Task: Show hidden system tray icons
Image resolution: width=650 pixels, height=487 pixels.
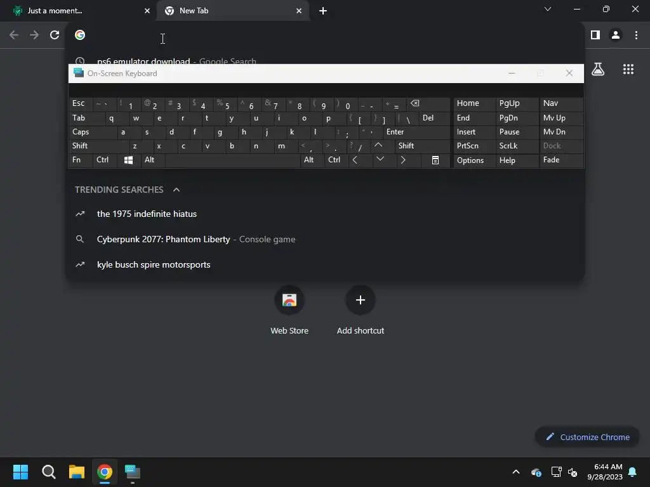Action: (516, 472)
